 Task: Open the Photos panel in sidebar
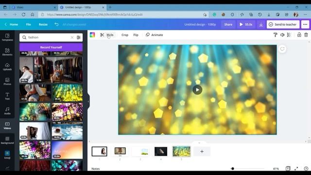point(7,81)
